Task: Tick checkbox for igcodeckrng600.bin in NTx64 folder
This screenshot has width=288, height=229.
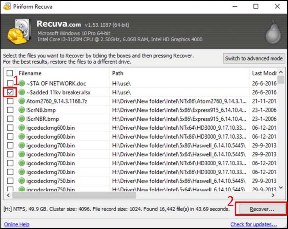Action: (x=10, y=127)
